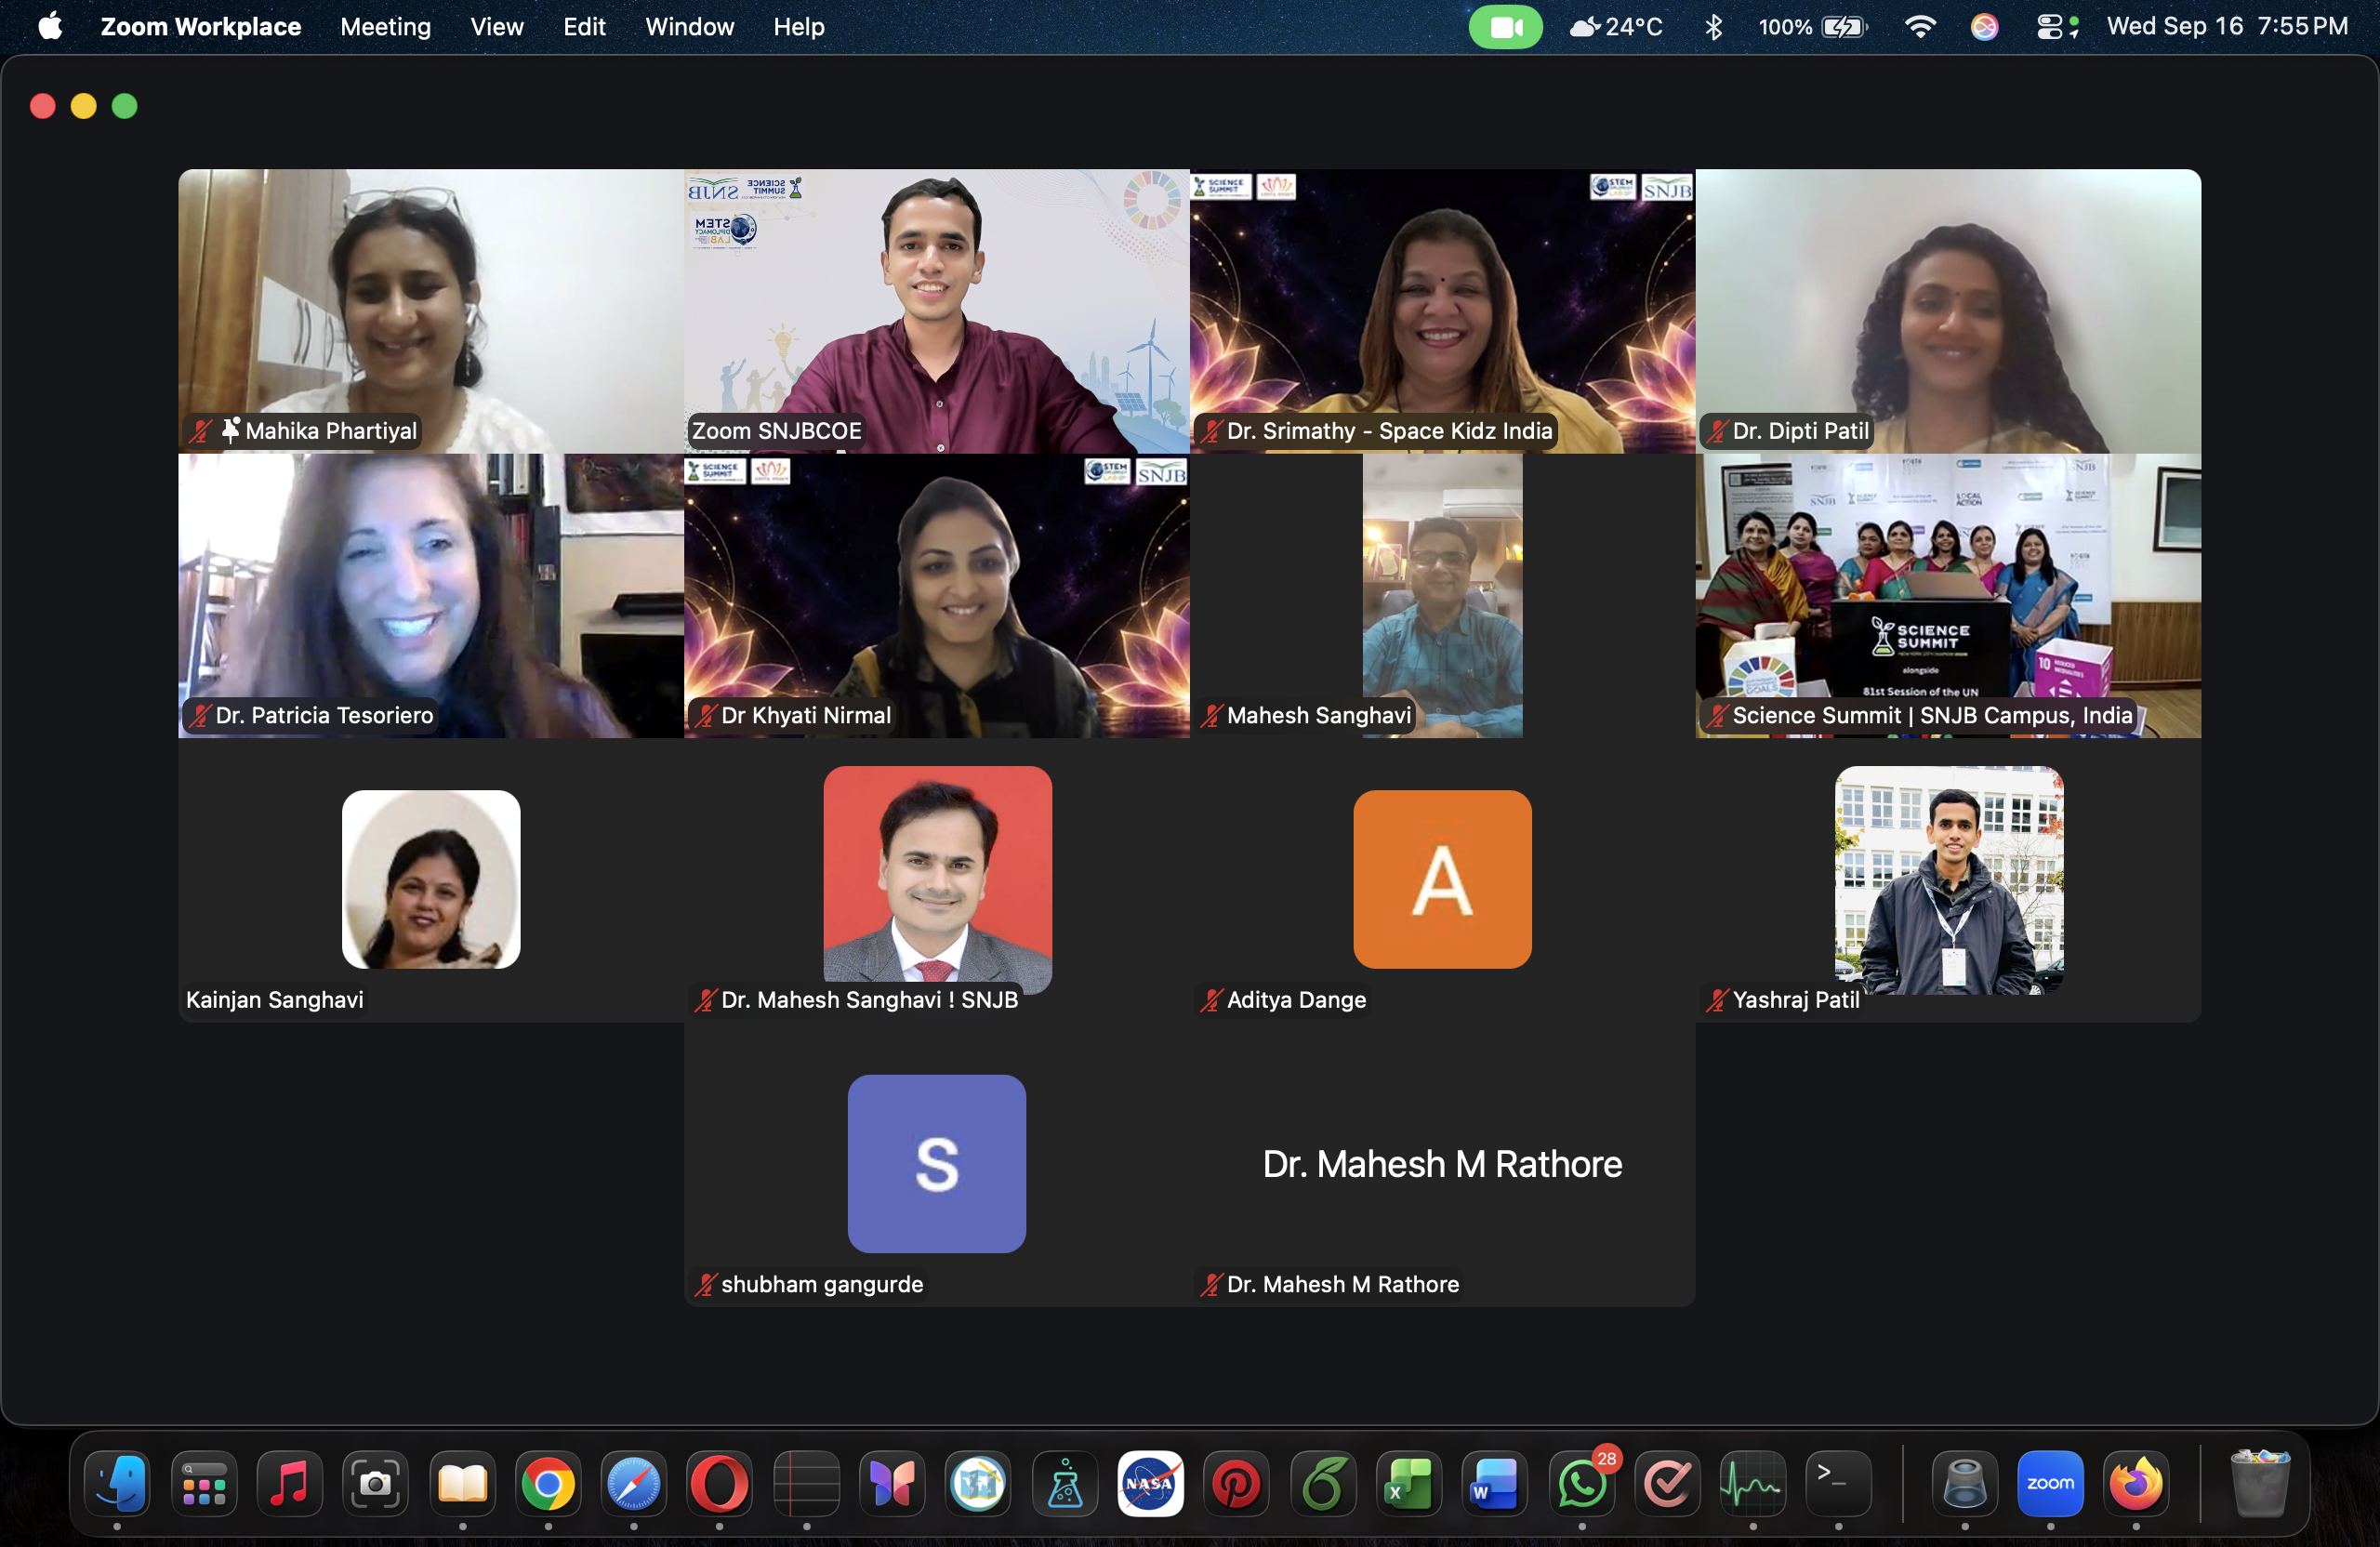Open the Edit menu
The height and width of the screenshot is (1547, 2380).
coord(584,27)
